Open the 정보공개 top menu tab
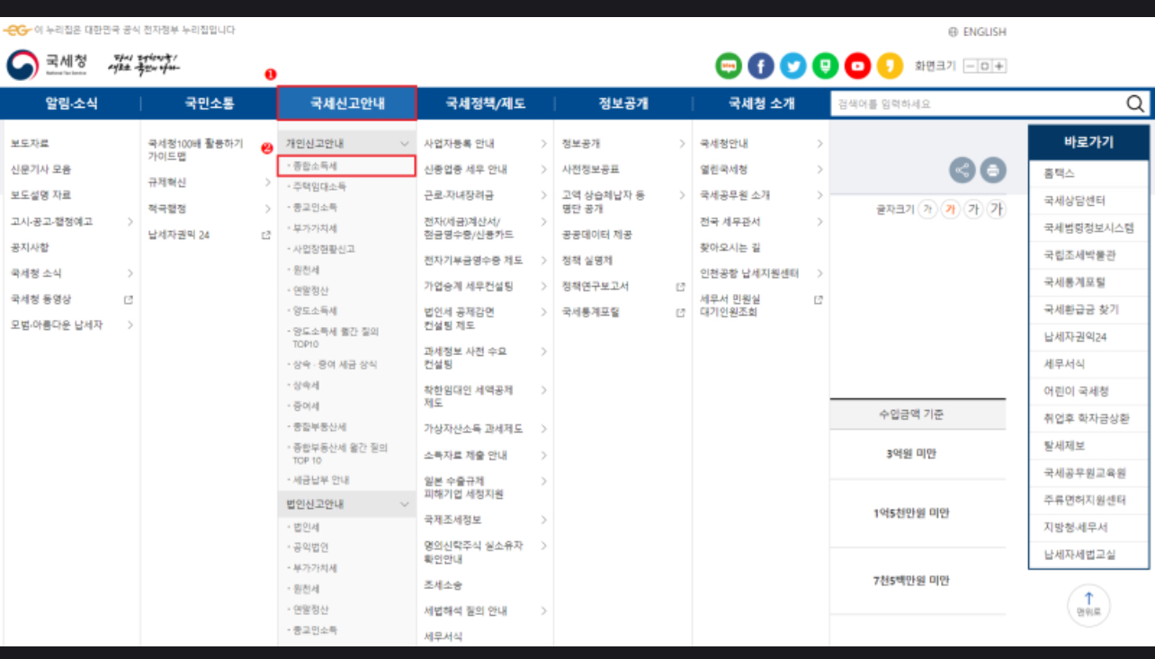1155x659 pixels. click(623, 103)
